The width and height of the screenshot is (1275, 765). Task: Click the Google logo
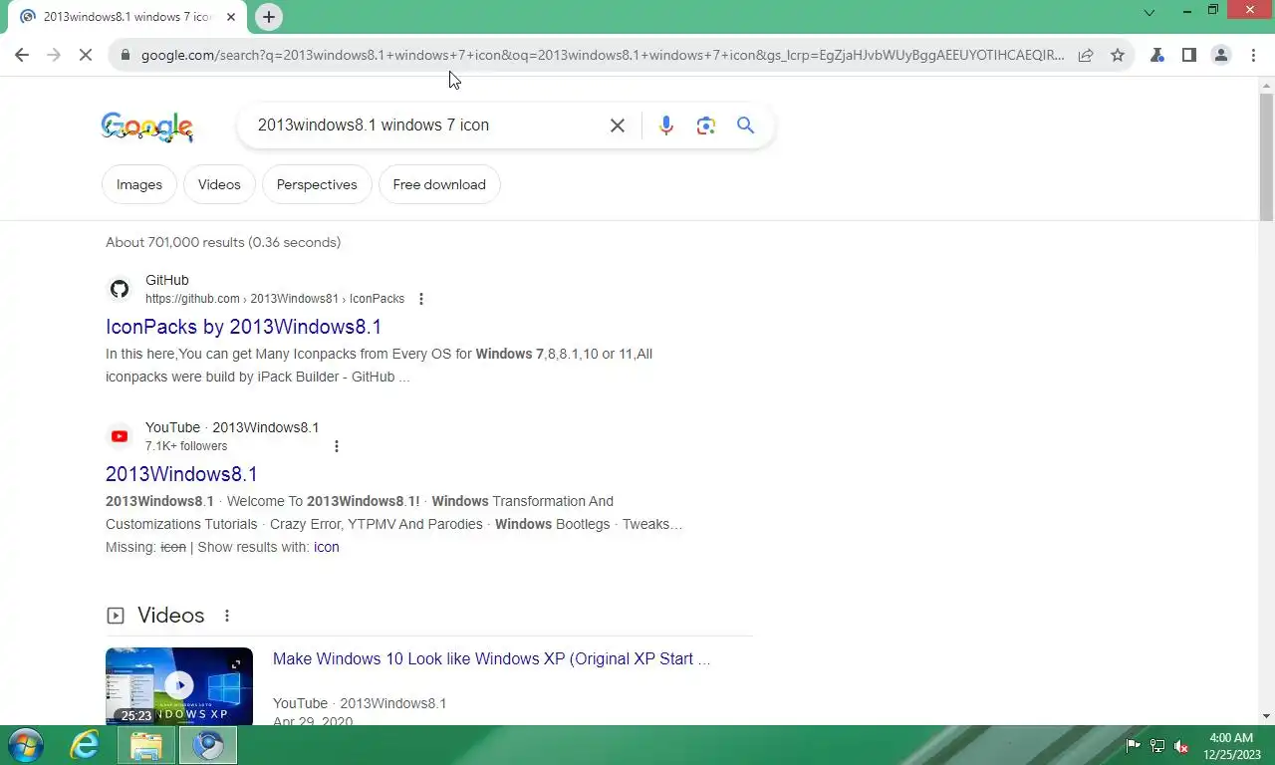(147, 127)
